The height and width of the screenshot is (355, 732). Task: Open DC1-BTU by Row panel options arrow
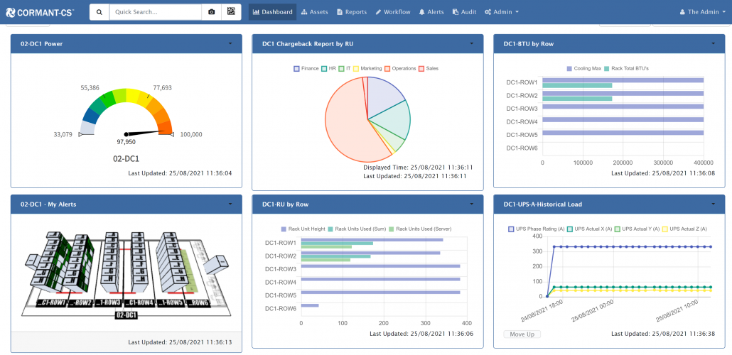point(713,43)
